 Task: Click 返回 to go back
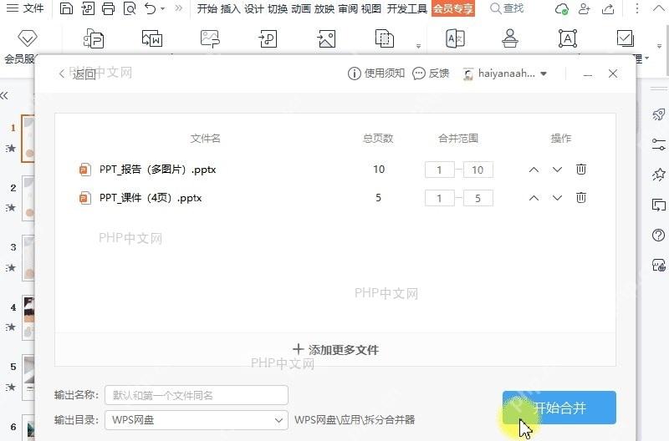[x=78, y=73]
